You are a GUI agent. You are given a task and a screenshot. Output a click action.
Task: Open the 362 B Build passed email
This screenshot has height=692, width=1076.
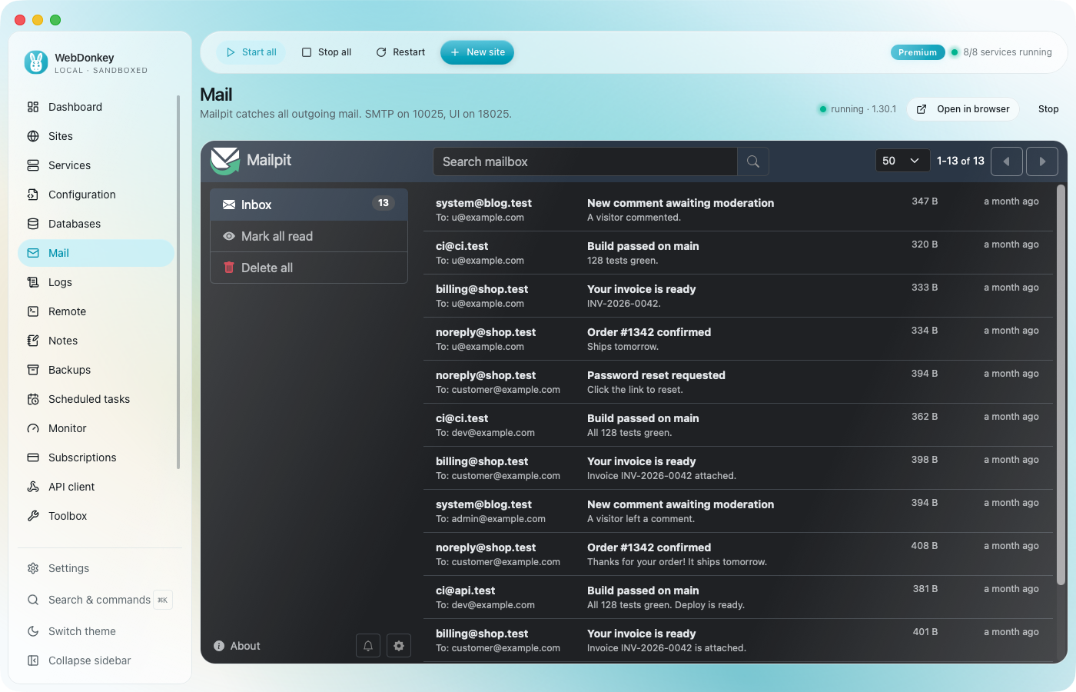[739, 425]
